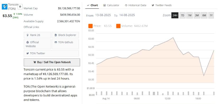Click the $3.65 price axis label
218x104 pixels.
(91, 31)
